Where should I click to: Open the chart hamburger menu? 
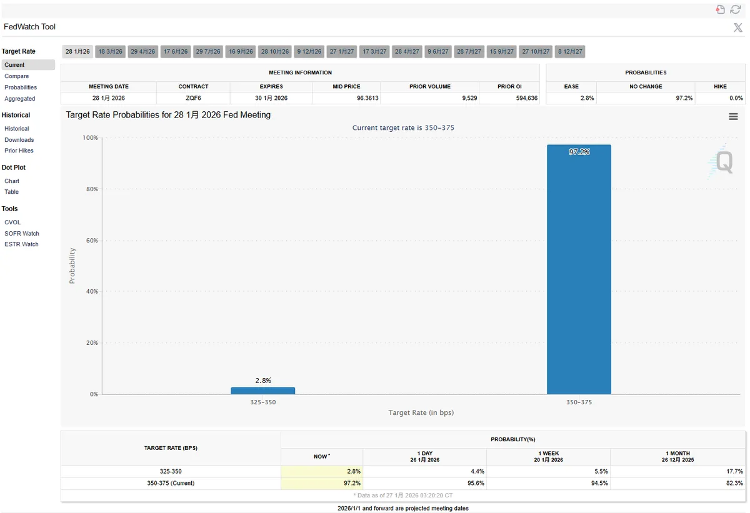[x=733, y=117]
